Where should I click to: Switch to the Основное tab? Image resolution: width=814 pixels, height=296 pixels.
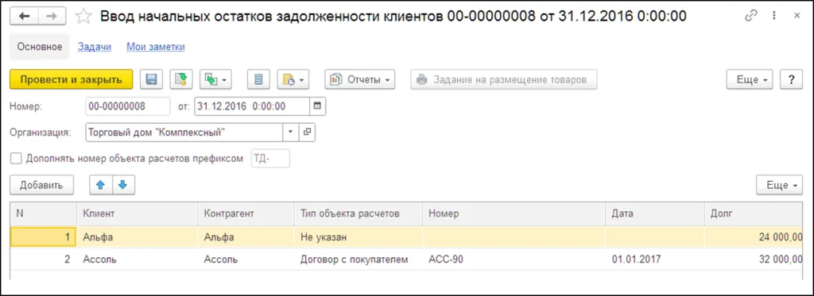click(40, 47)
